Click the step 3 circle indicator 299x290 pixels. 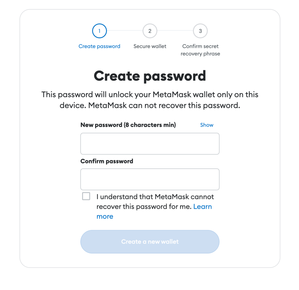coord(200,31)
